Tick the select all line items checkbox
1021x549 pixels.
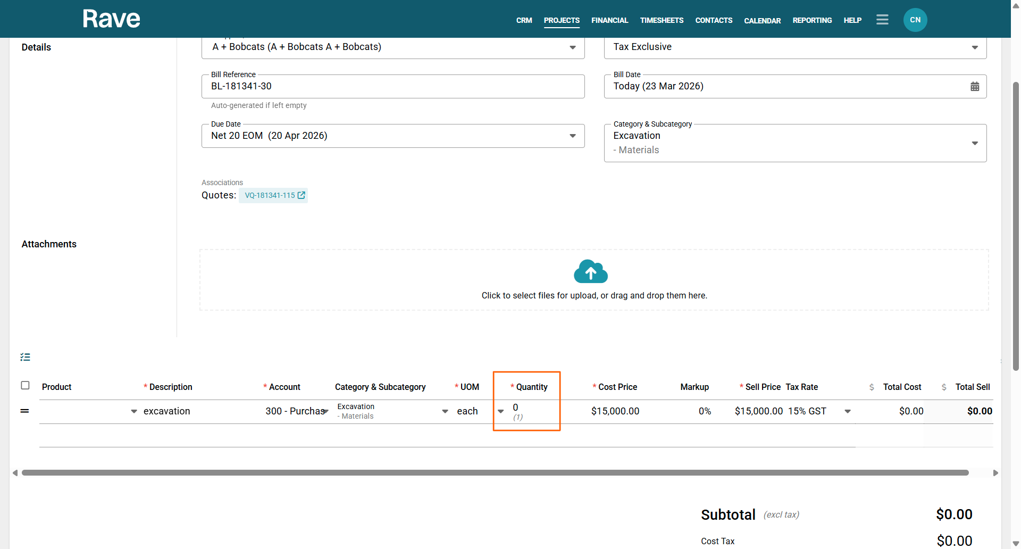click(25, 386)
